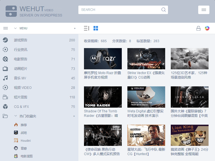215x161 pixels.
Task: Click the camera icon beside 短片混剪
Action: pos(5,97)
